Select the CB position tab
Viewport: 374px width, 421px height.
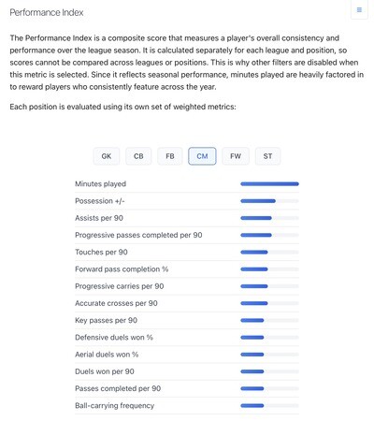pos(138,156)
